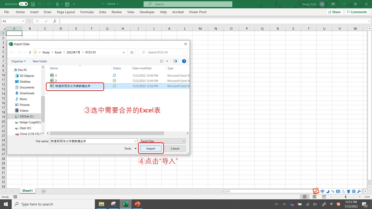This screenshot has height=209, width=372.
Task: Click the Cancel button in Import Data
Action: coord(175,149)
